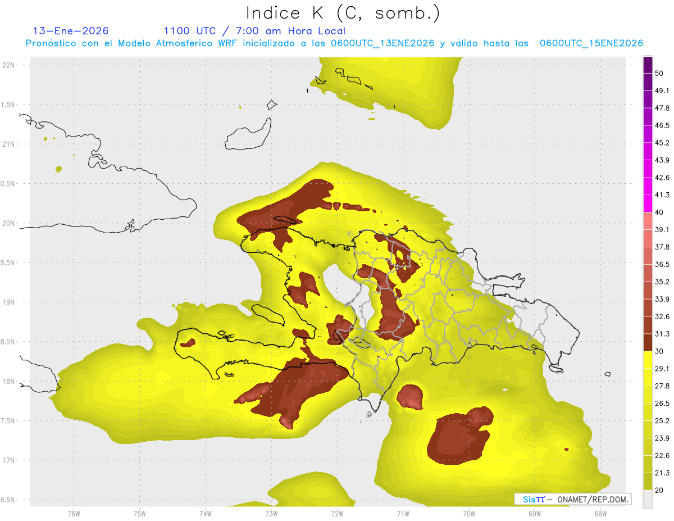
Task: Click the legend value '27.8'
Action: pyautogui.click(x=662, y=386)
